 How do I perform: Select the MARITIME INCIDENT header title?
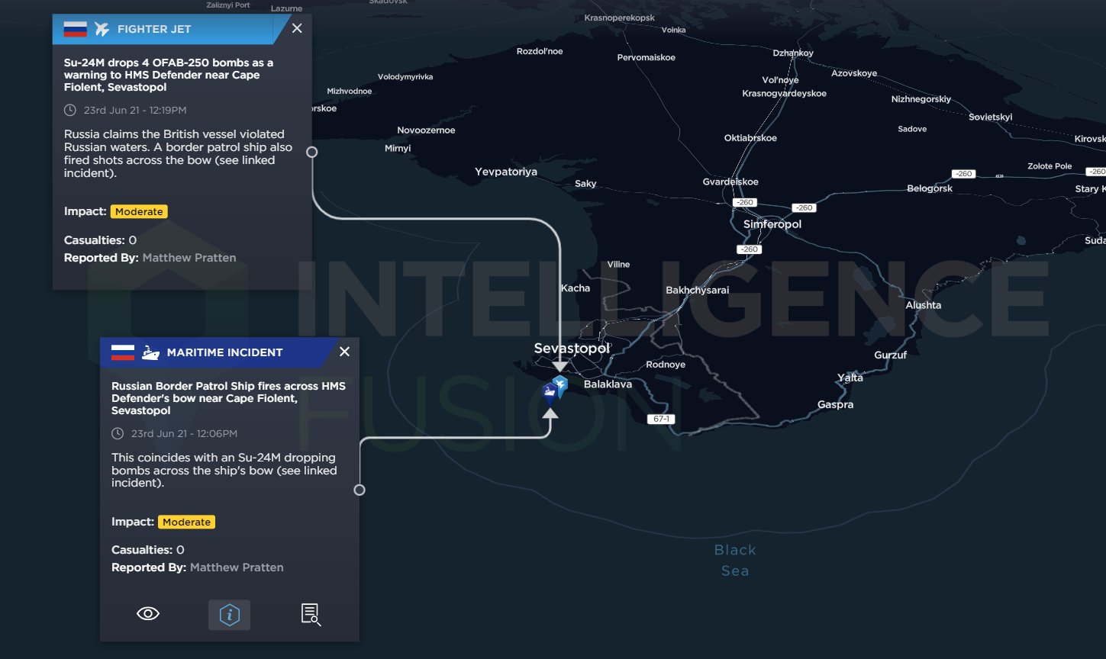coord(225,352)
